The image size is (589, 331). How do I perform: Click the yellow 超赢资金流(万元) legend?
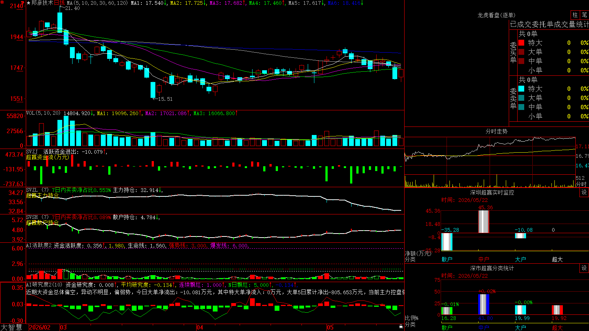tap(47, 157)
